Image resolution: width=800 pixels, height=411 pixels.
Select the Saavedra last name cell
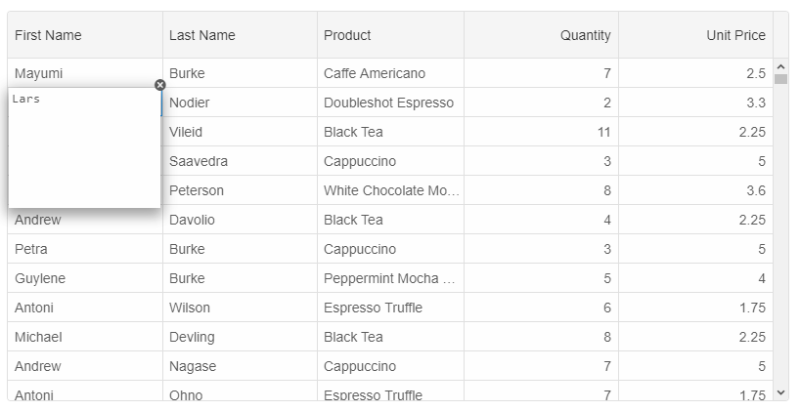[x=240, y=161]
